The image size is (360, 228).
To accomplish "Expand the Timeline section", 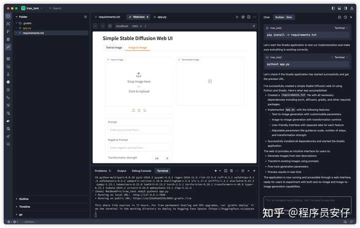I will pos(24,206).
